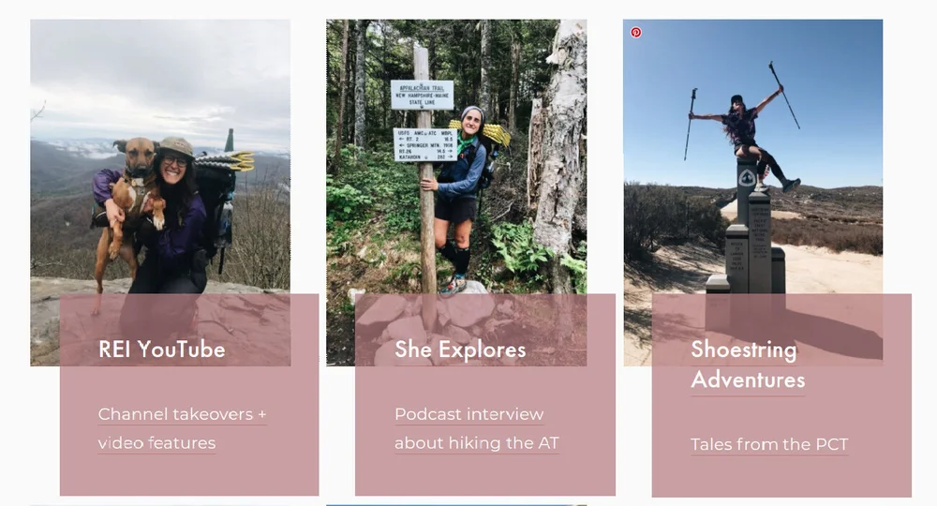
Task: Open the REI YouTube heading link
Action: [161, 350]
